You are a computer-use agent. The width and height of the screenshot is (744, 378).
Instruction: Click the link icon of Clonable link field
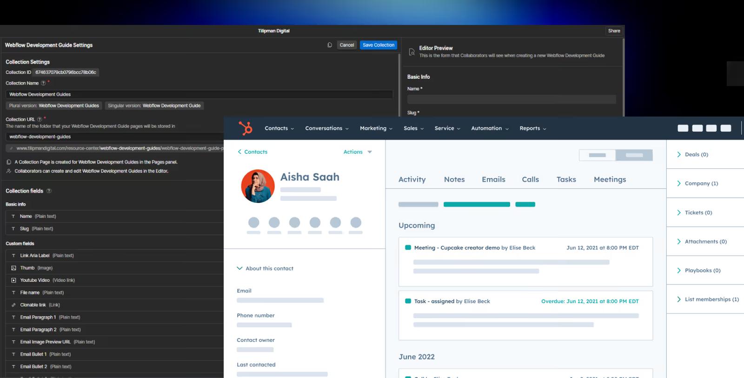point(13,305)
